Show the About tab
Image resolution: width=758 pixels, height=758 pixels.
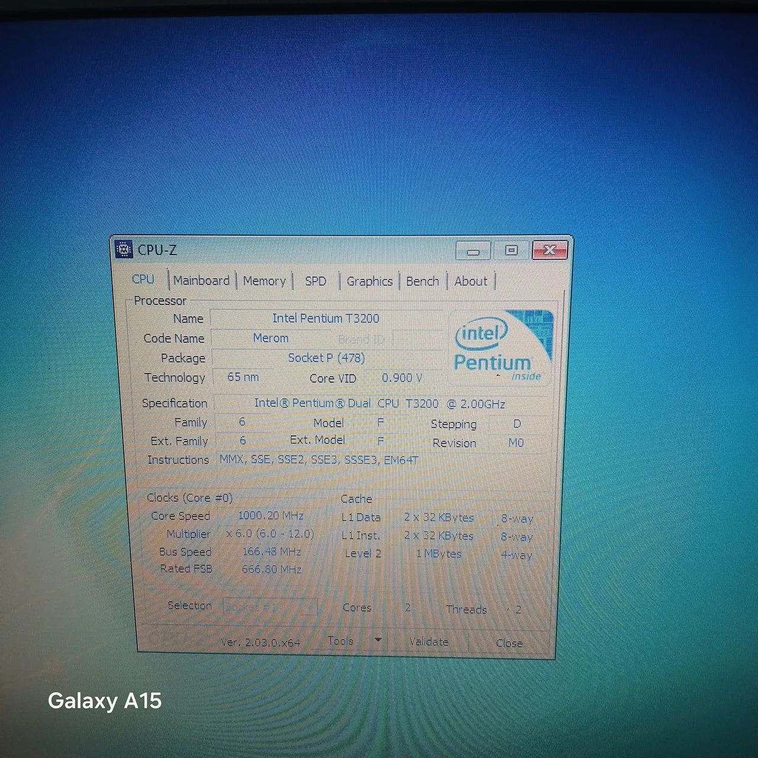[x=470, y=281]
